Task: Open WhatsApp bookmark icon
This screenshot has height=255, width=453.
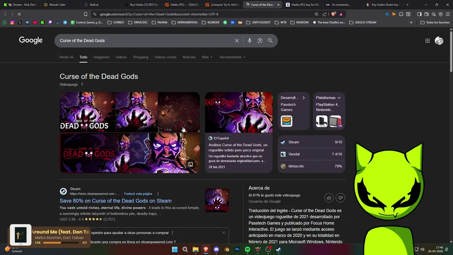Action: (5, 22)
